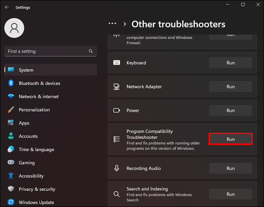
Task: Click the Bluetooth & devices icon
Action: click(11, 83)
